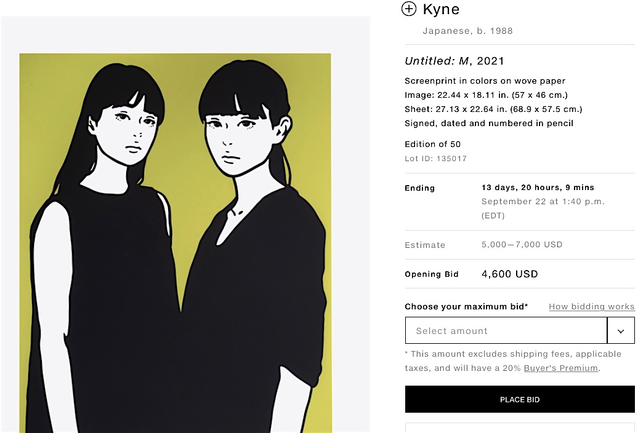Screen dimensions: 638x433
Task: Click the plus circle icon beside Kyne
Action: coord(409,9)
